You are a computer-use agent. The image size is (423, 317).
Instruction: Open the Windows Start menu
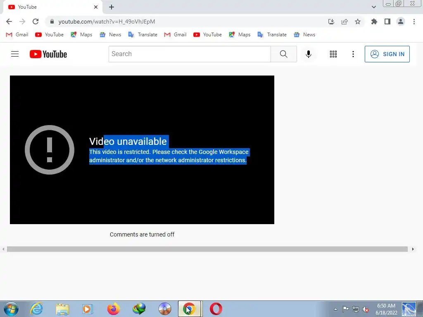click(11, 309)
